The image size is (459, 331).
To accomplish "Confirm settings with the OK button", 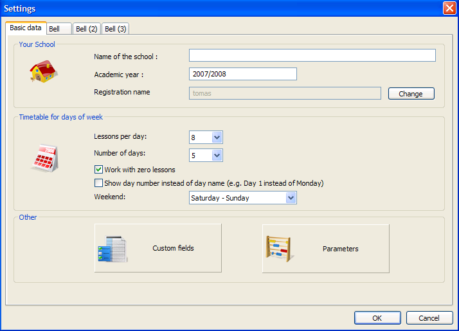I will (377, 318).
